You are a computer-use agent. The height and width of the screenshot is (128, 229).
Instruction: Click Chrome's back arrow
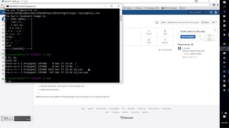click(x=2, y=5)
